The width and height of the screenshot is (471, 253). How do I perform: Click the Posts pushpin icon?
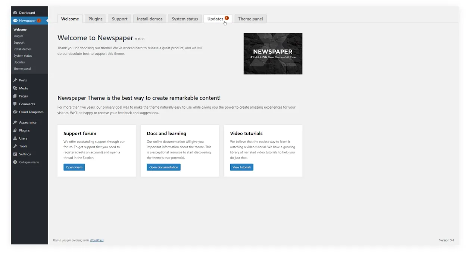[15, 80]
